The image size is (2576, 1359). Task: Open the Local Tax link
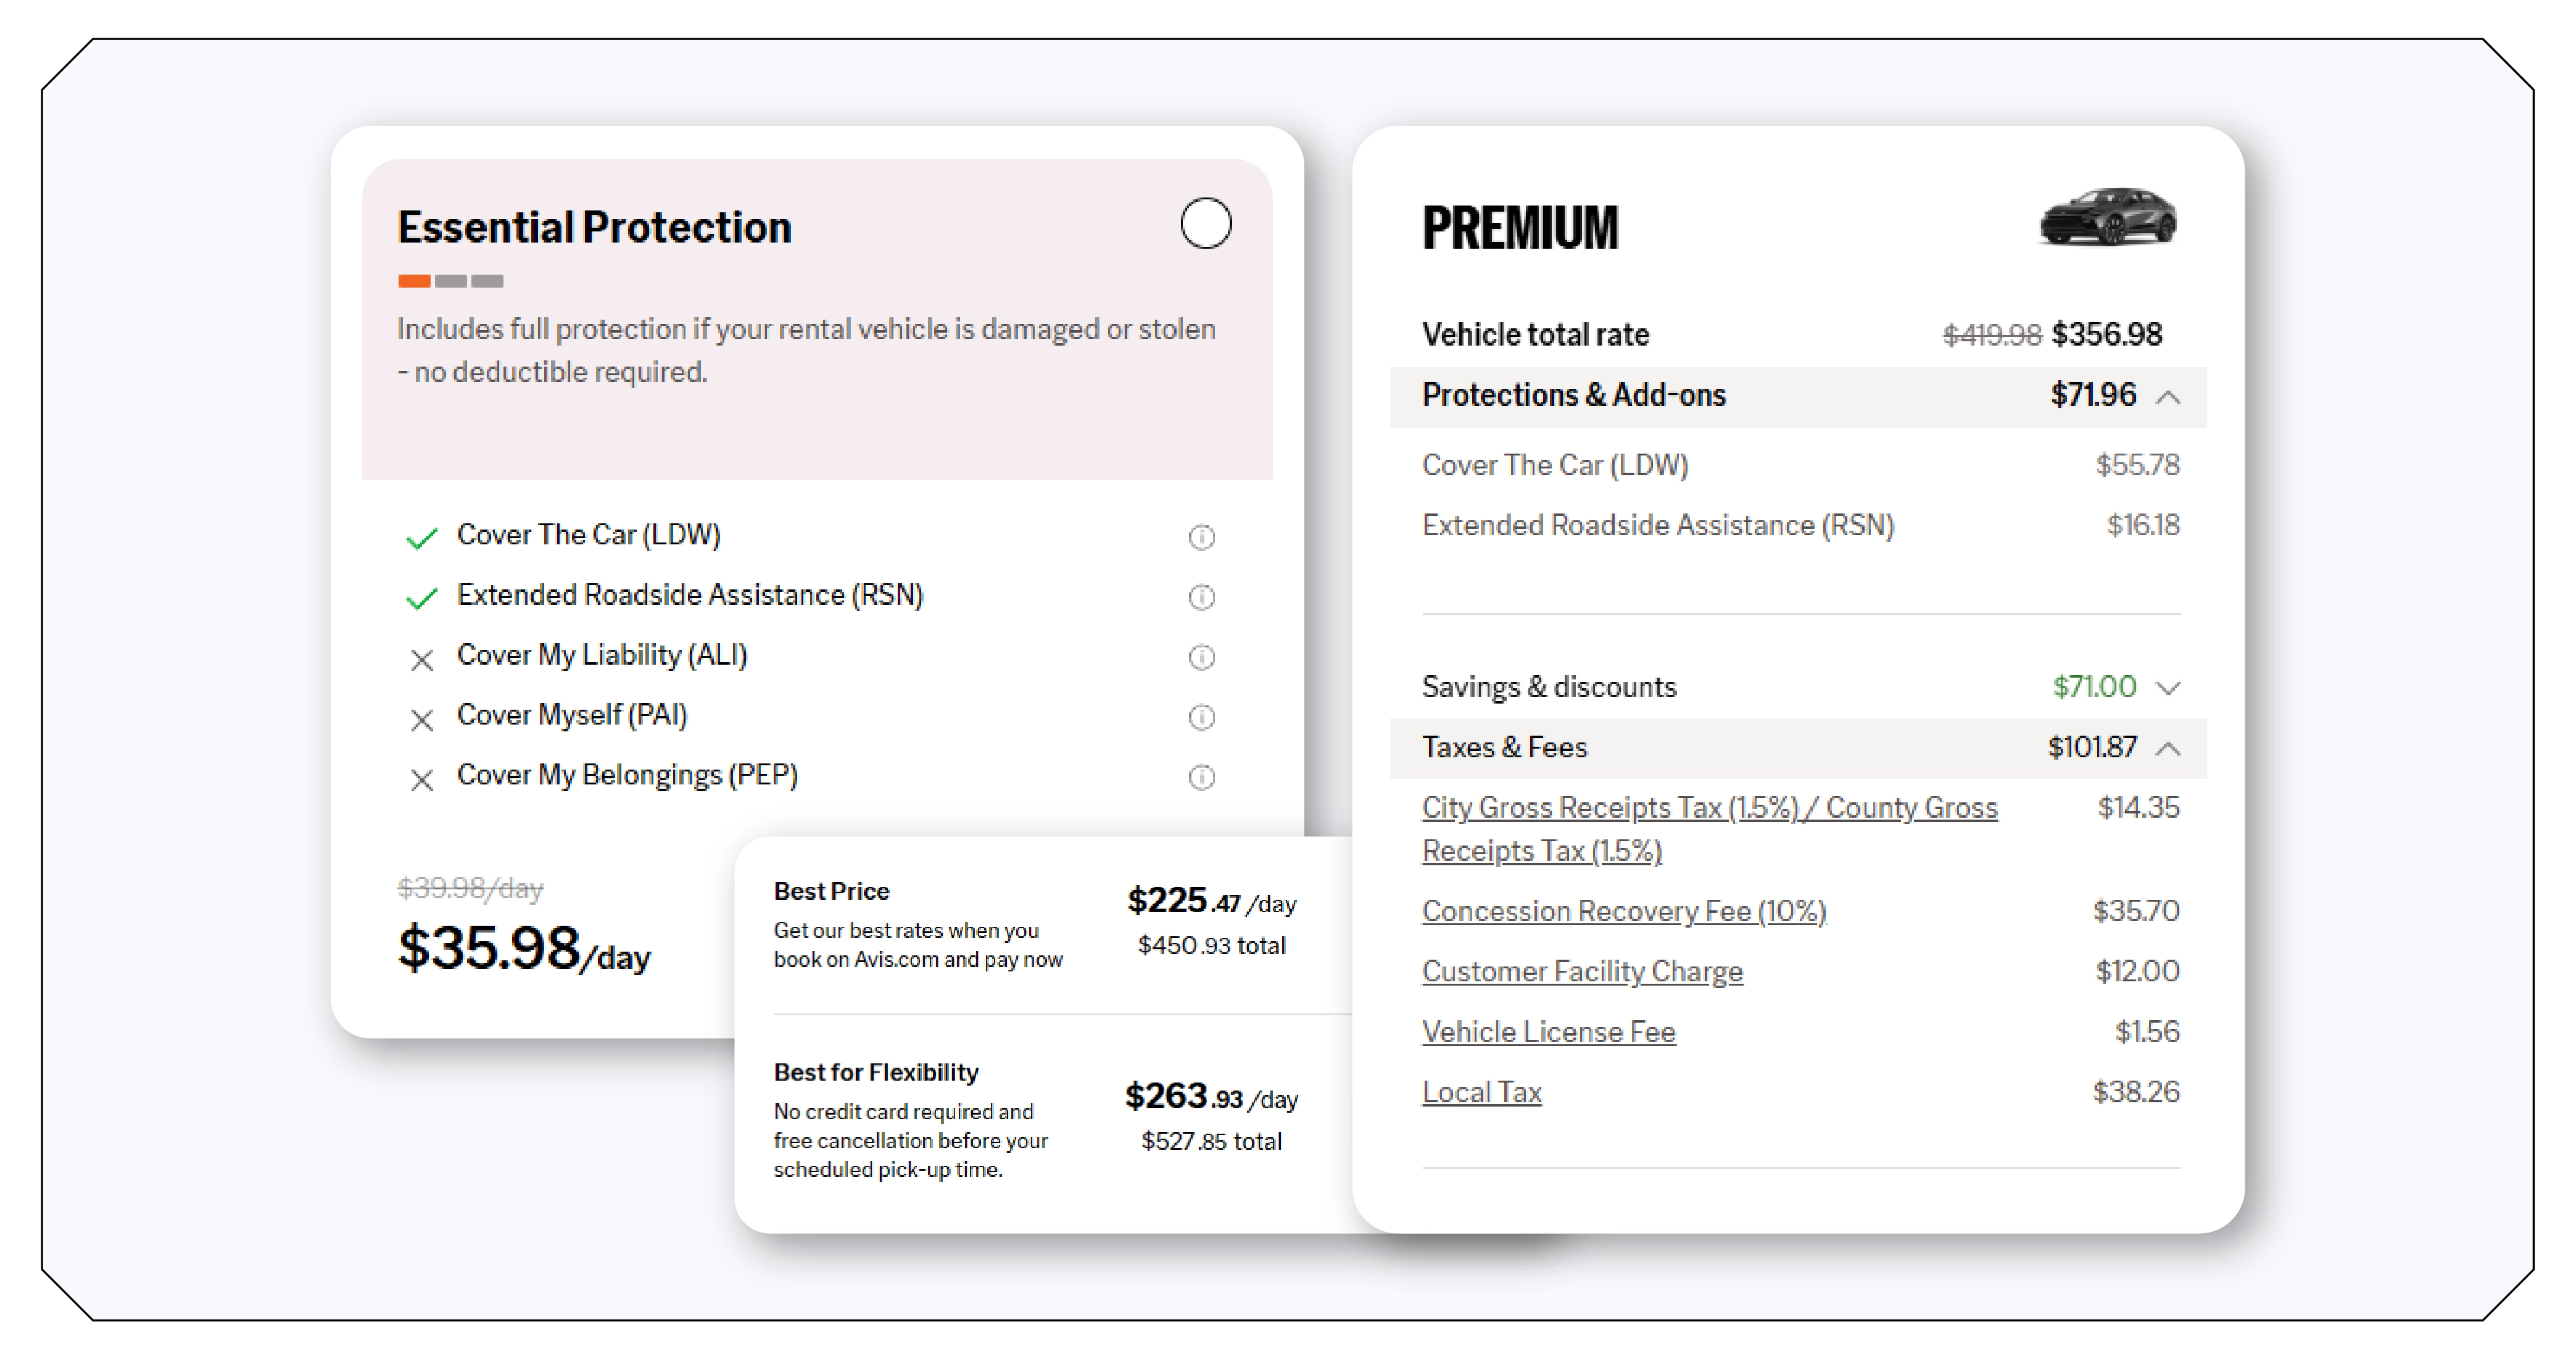pyautogui.click(x=1481, y=1092)
